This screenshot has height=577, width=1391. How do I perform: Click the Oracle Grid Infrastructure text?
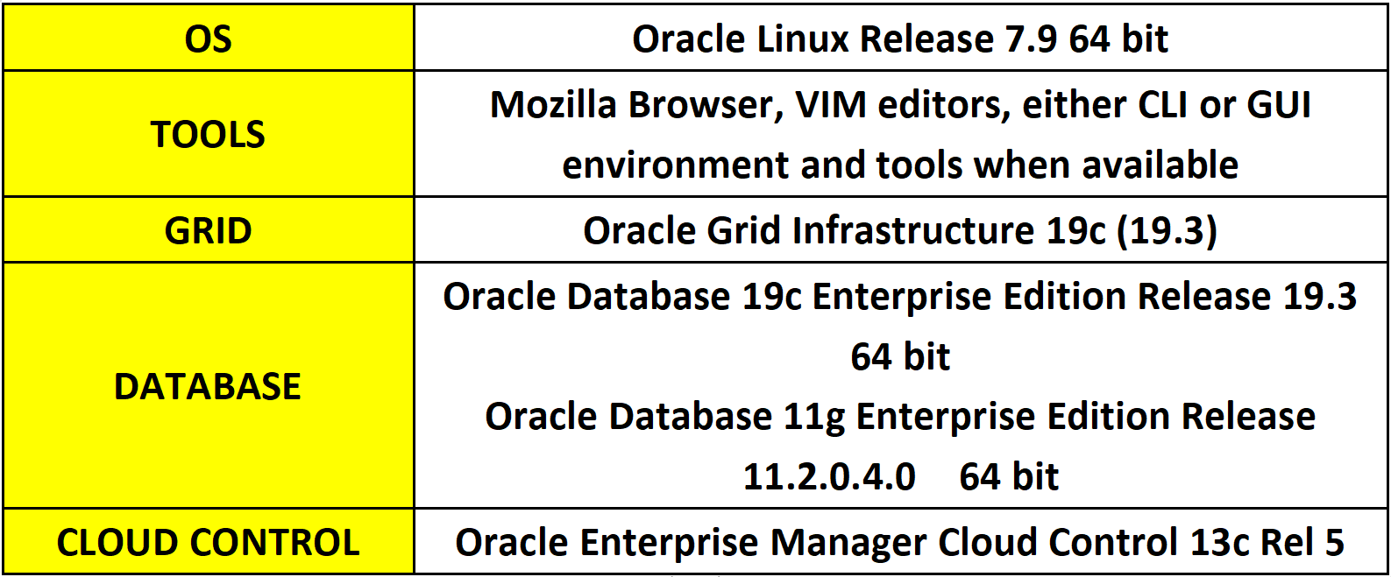point(808,231)
